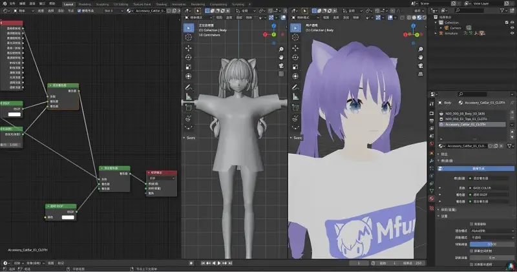Select the Annotate tool in the left viewport
Image resolution: width=517 pixels, height=272 pixels.
tap(189, 87)
